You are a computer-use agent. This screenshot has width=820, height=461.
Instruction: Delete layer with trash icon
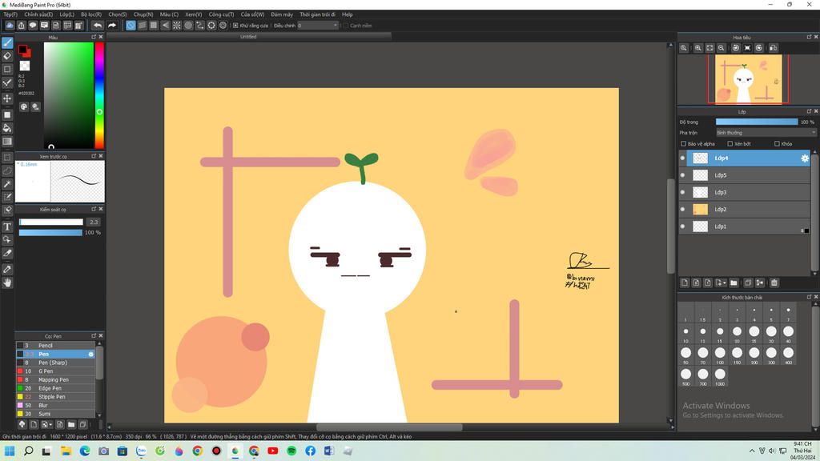click(774, 283)
